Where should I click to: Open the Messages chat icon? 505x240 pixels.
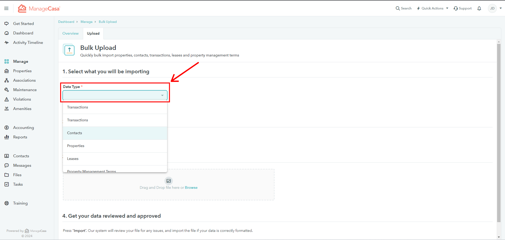(x=7, y=165)
